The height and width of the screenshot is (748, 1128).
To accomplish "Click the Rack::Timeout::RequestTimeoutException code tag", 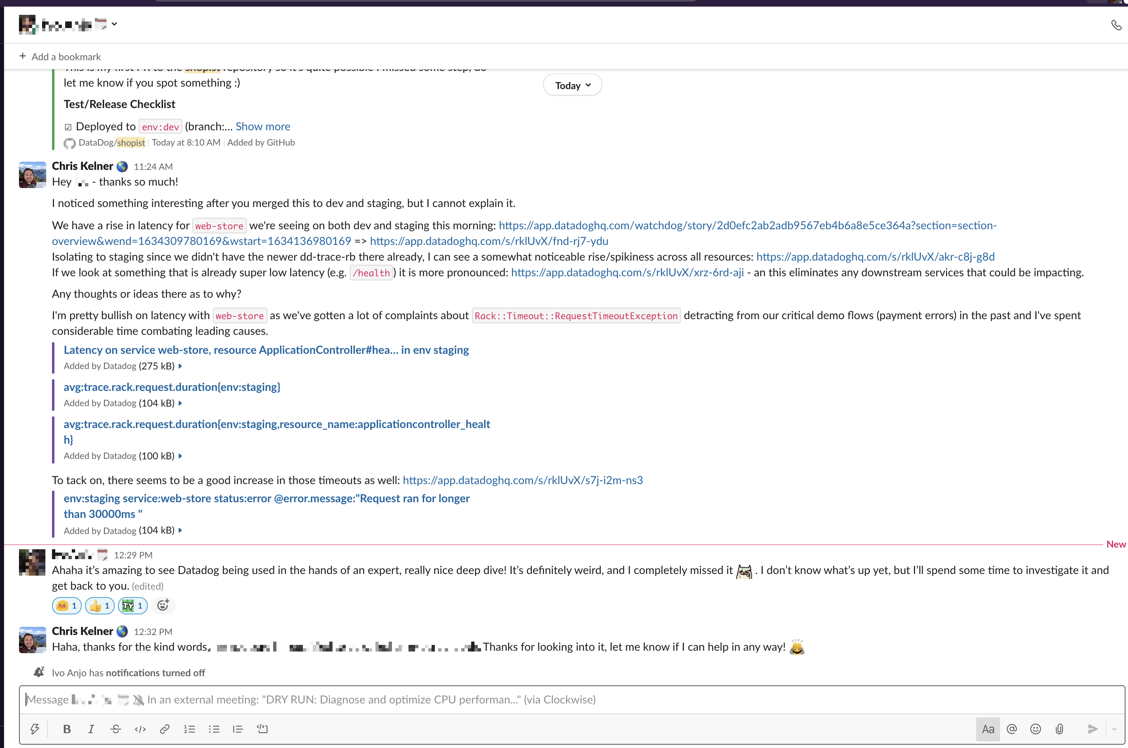I will 576,316.
